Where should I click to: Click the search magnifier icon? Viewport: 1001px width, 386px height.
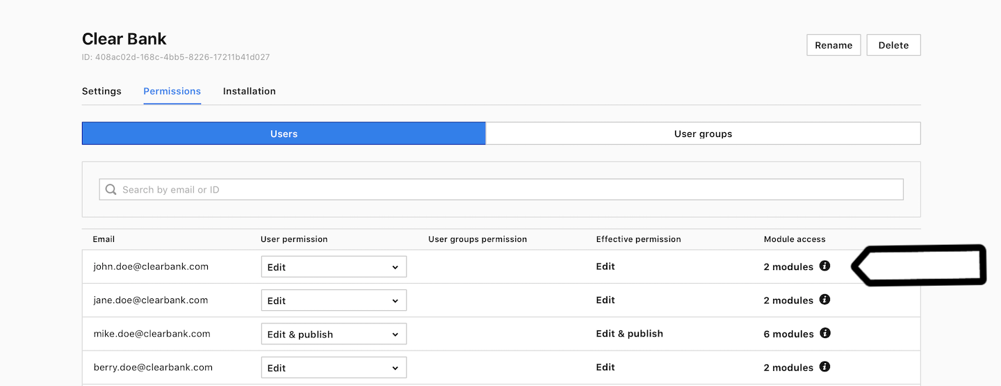coord(111,189)
